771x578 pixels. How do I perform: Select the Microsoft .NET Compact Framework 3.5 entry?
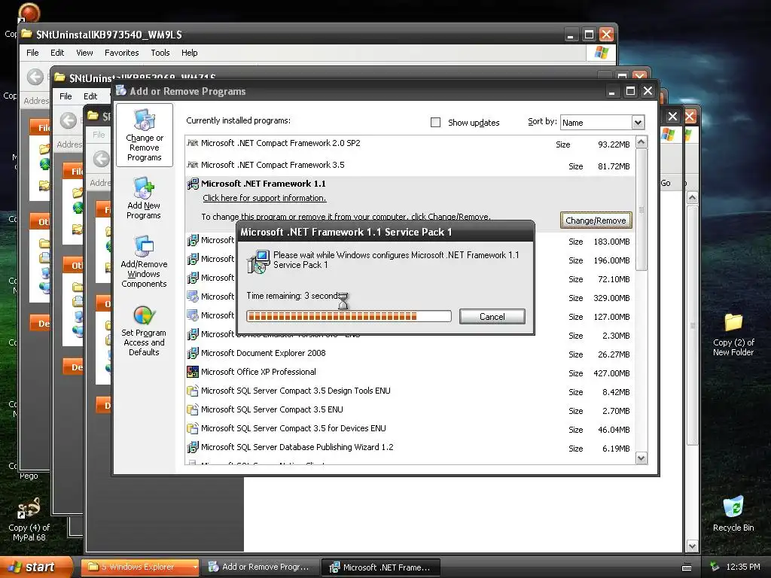click(x=410, y=165)
